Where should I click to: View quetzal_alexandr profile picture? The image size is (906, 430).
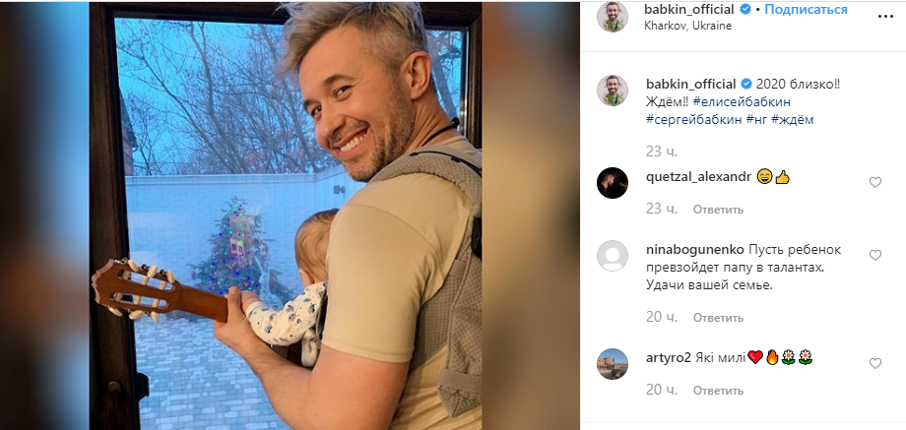point(613,183)
